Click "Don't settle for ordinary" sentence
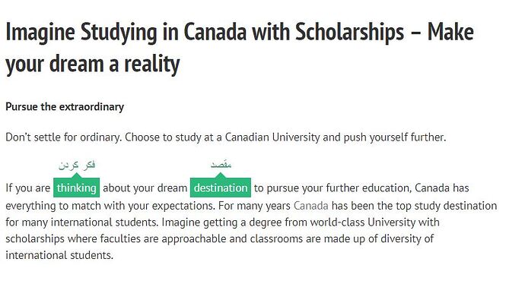This screenshot has height=281, width=525. click(64, 137)
